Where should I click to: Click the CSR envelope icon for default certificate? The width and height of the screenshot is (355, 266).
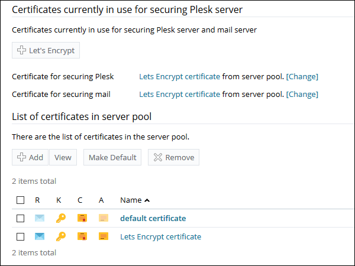(x=40, y=218)
